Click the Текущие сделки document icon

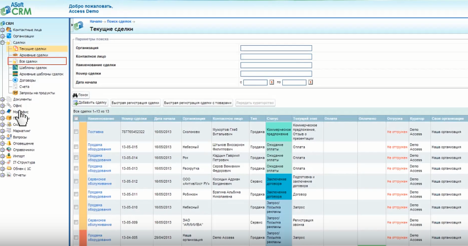(x=15, y=49)
